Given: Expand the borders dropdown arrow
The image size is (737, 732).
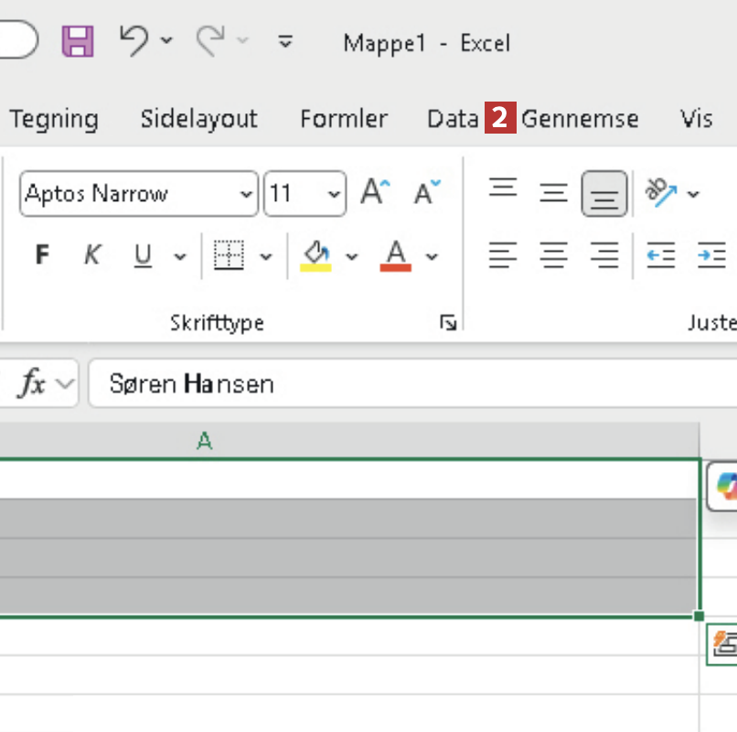Looking at the screenshot, I should (266, 256).
